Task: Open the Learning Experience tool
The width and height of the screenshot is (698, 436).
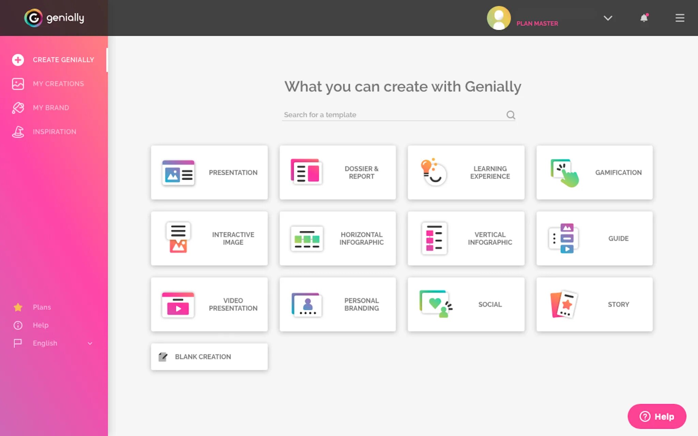Action: pyautogui.click(x=466, y=172)
